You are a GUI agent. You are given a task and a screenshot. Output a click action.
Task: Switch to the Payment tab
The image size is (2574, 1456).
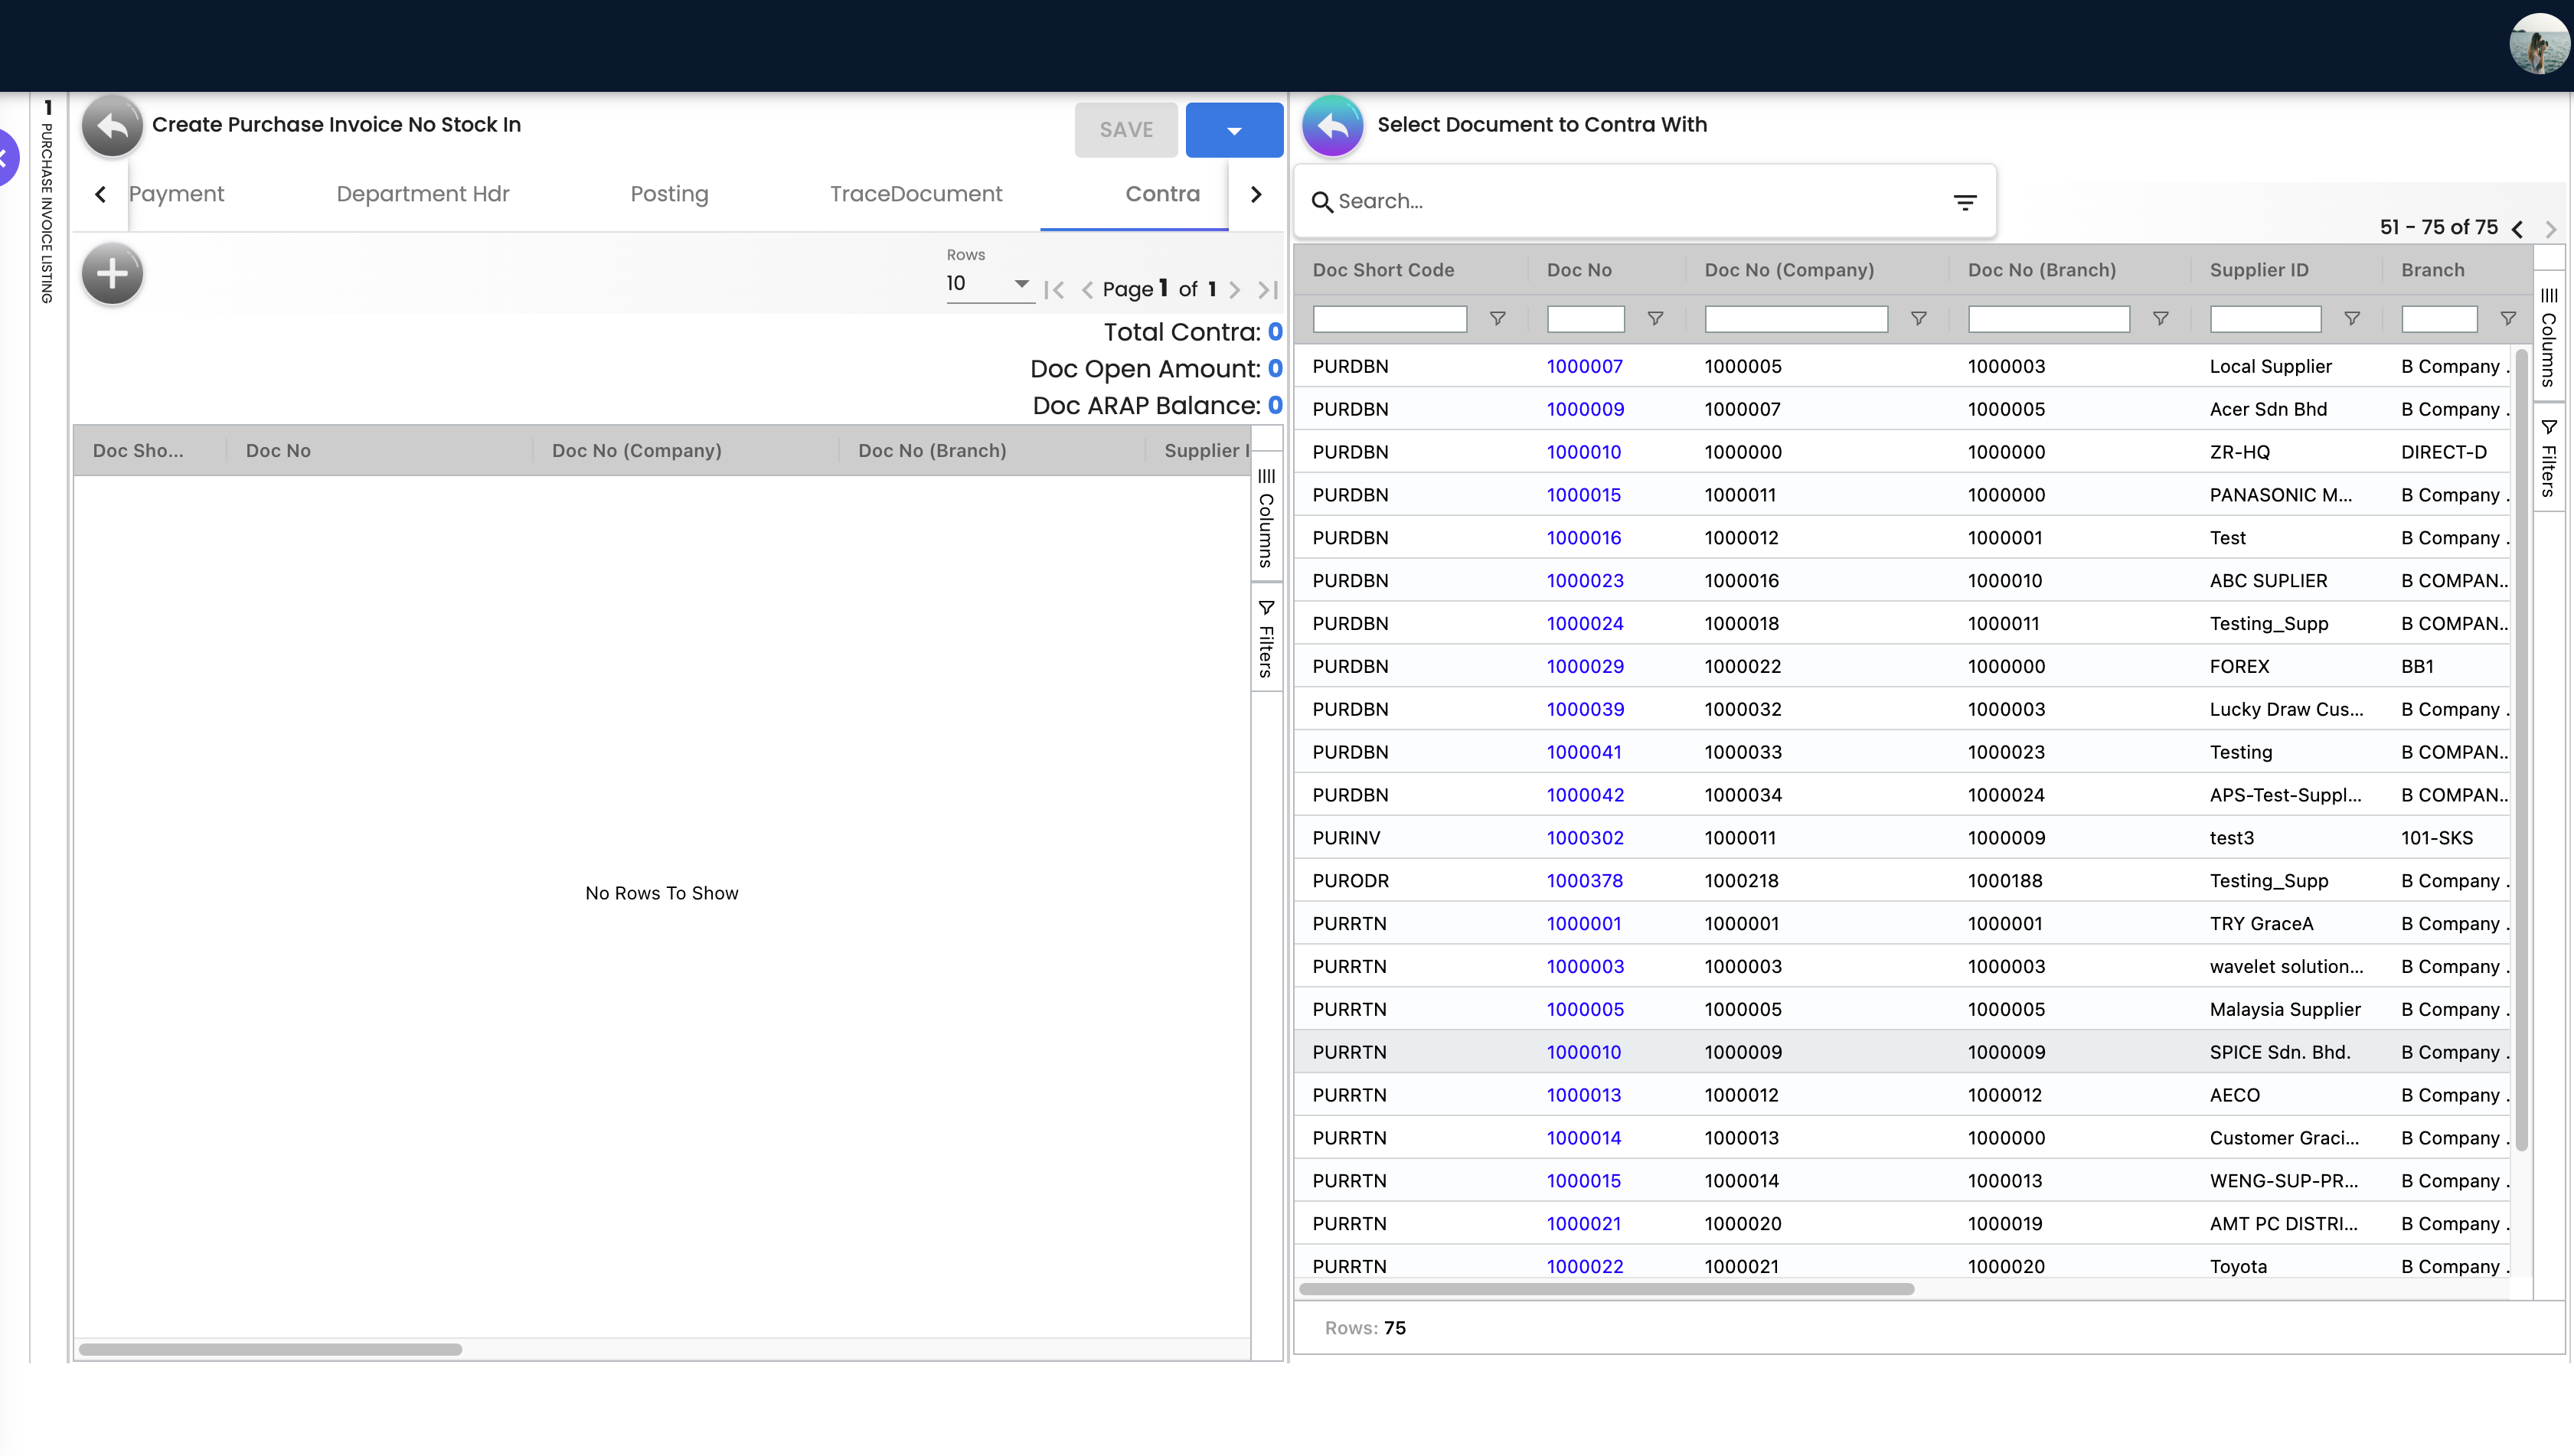(176, 194)
